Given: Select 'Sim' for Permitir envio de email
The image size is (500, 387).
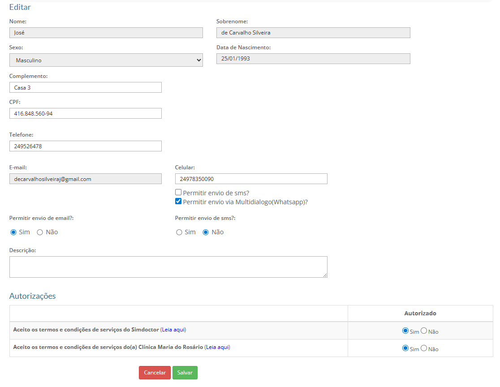Looking at the screenshot, I should pyautogui.click(x=13, y=232).
